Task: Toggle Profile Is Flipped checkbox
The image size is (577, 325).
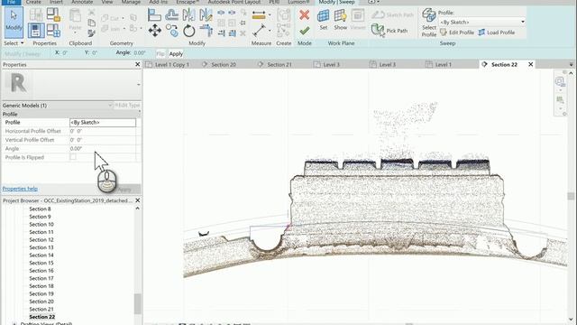Action: pyautogui.click(x=73, y=157)
